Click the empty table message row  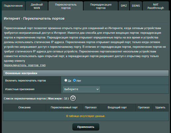coord(86,116)
